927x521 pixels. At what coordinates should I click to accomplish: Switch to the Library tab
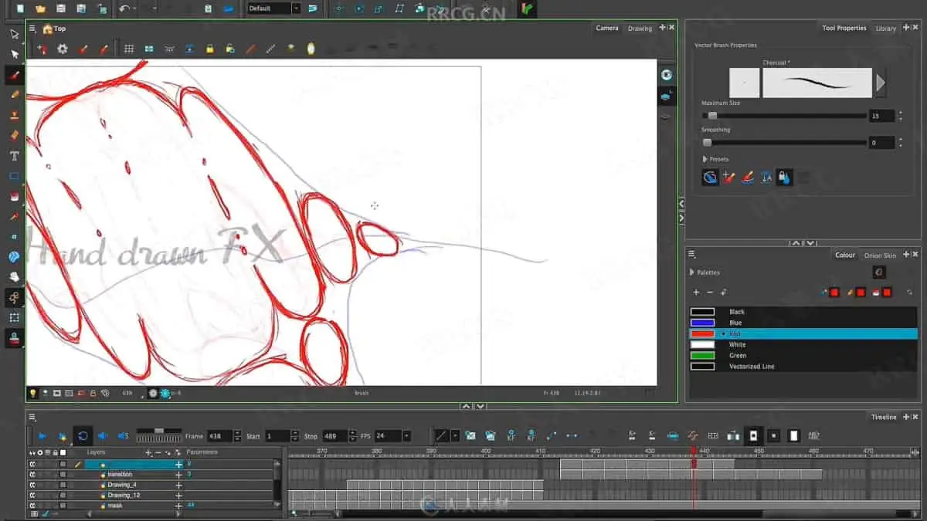click(885, 29)
